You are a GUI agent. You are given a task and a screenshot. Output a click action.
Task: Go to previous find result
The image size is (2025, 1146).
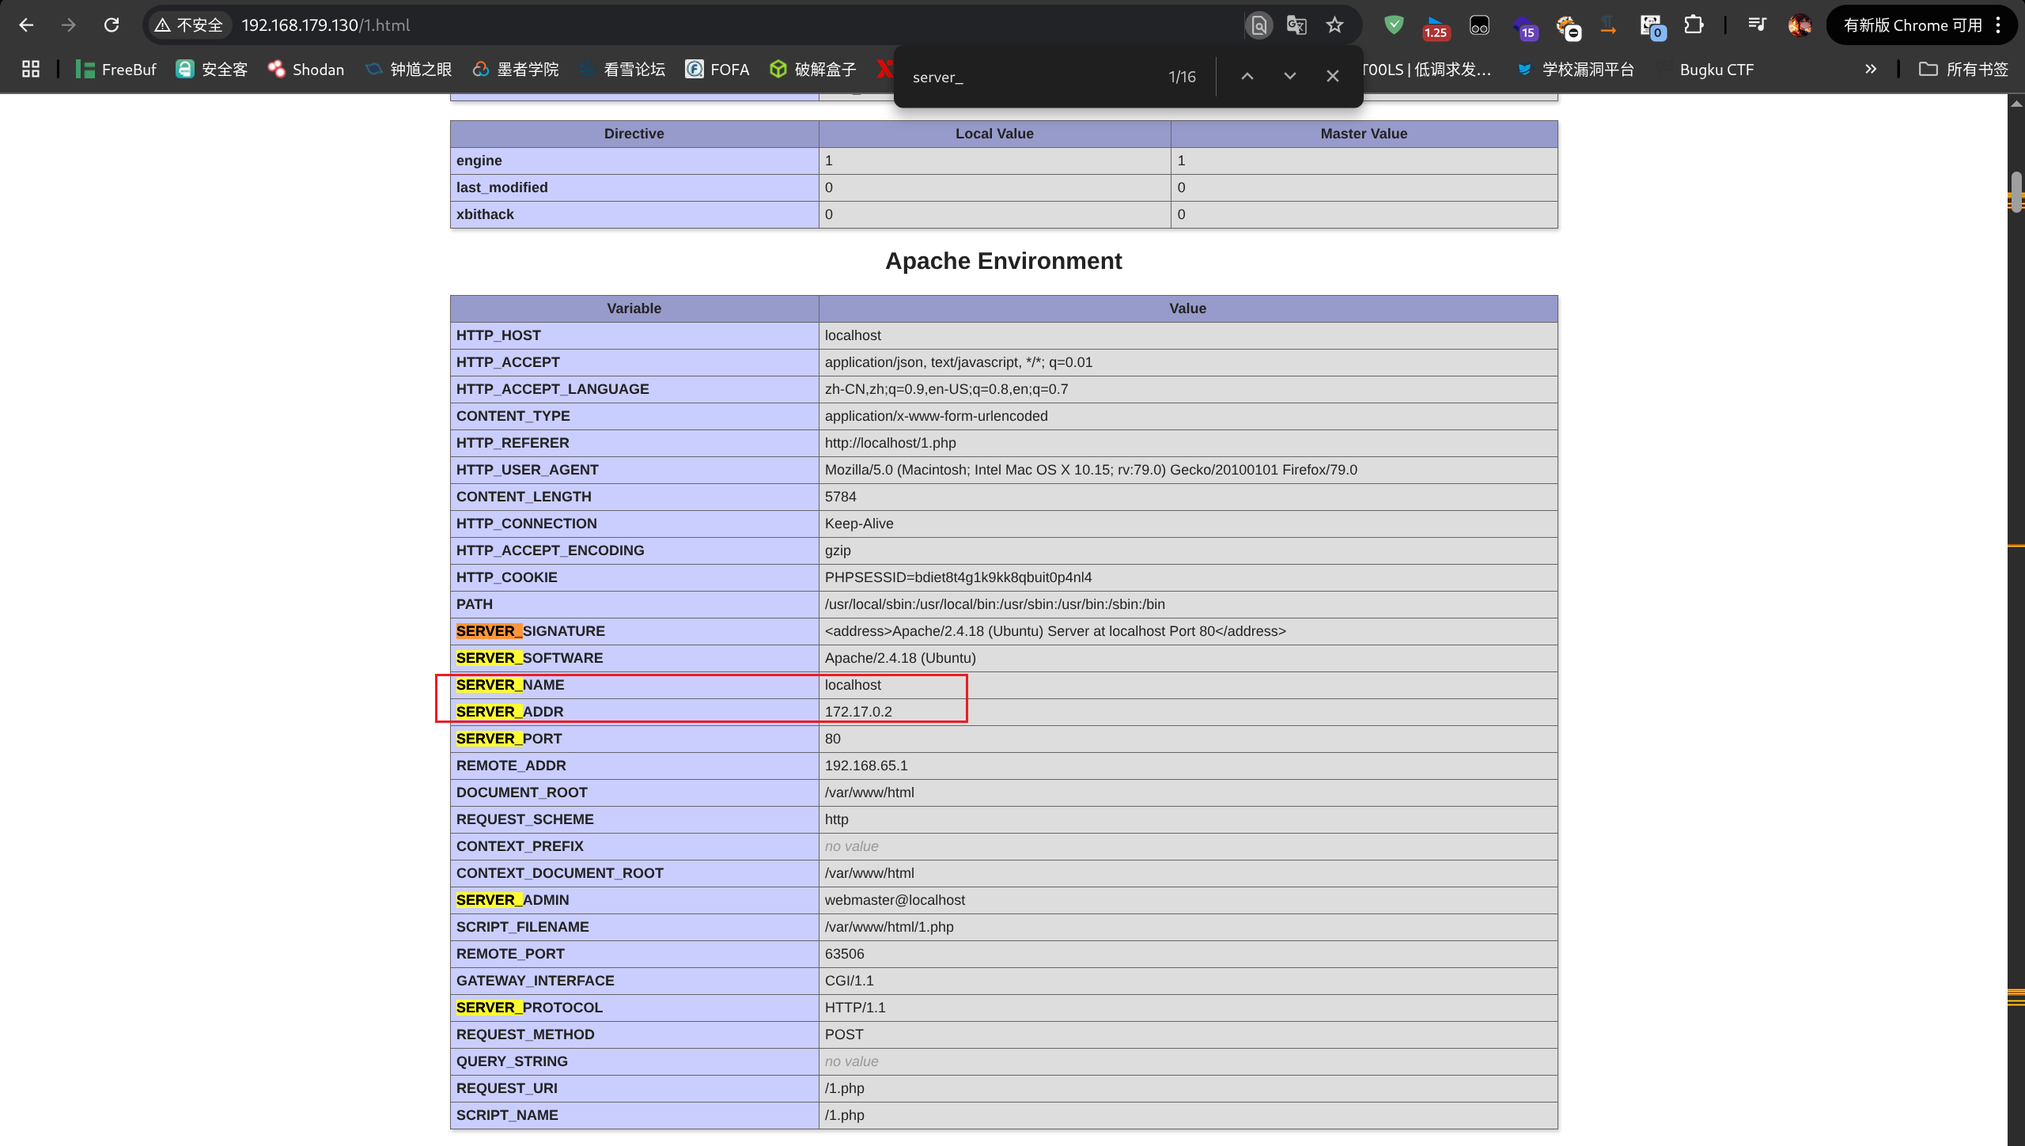1247,77
